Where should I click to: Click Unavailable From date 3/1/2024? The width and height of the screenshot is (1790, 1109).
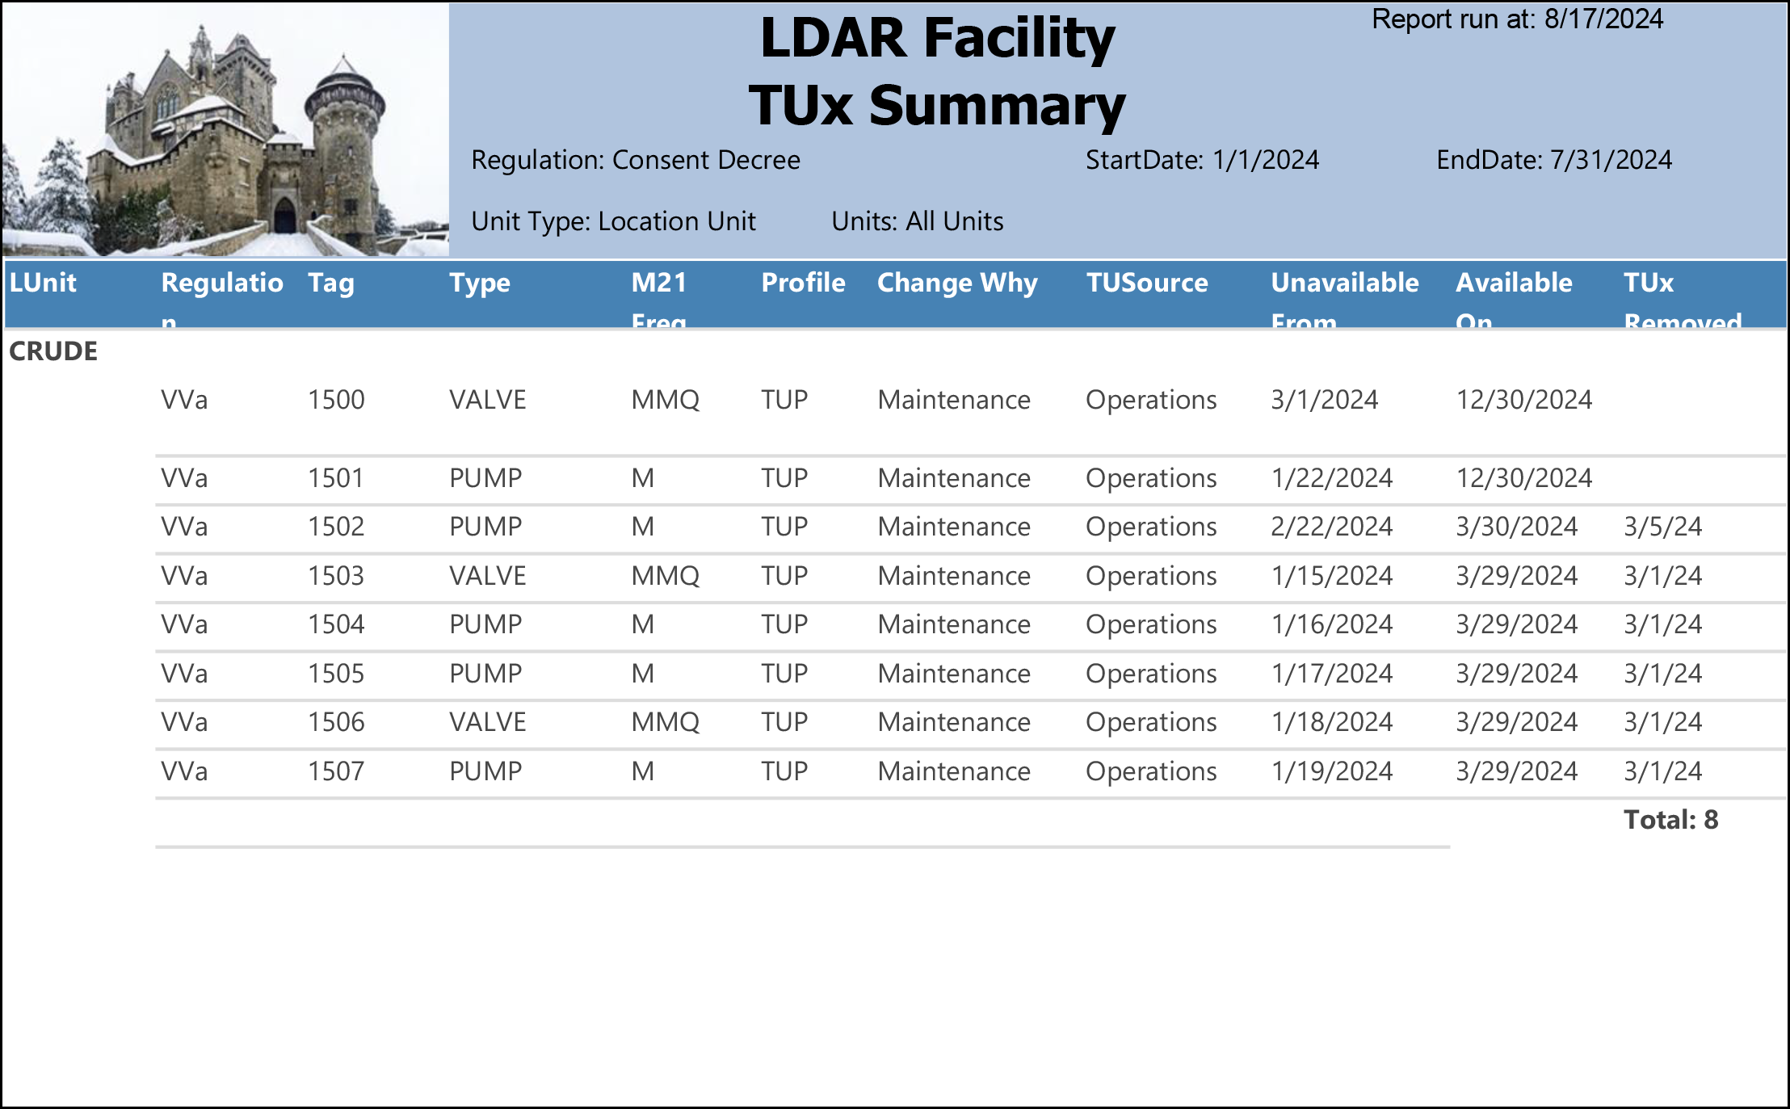click(x=1325, y=400)
